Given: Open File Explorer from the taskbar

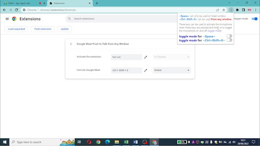Looking at the screenshot, I should pyautogui.click(x=117, y=142).
